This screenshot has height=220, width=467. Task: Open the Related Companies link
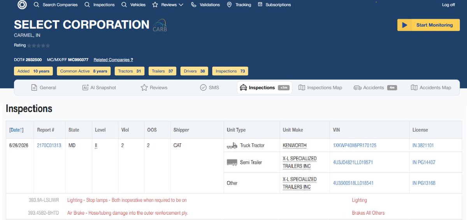(x=113, y=60)
